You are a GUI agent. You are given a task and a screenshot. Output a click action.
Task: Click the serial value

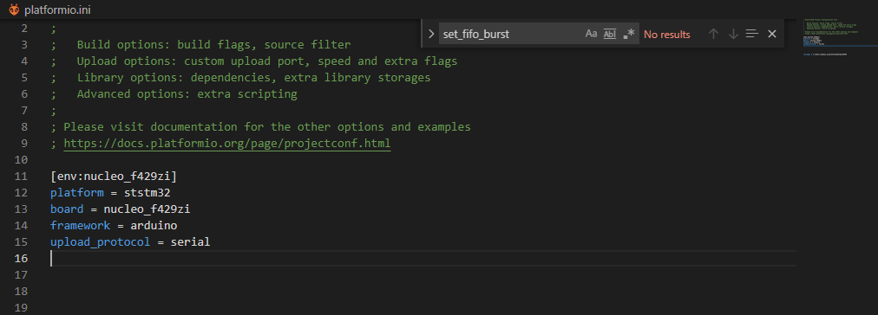click(x=190, y=242)
